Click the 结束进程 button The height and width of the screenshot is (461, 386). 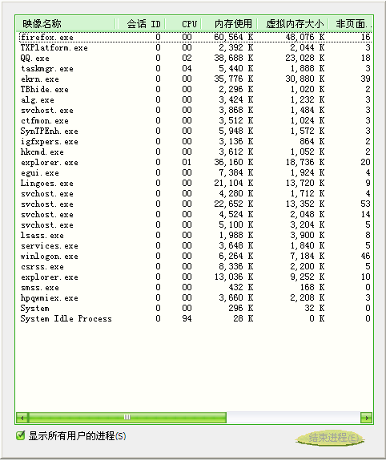[x=330, y=438]
